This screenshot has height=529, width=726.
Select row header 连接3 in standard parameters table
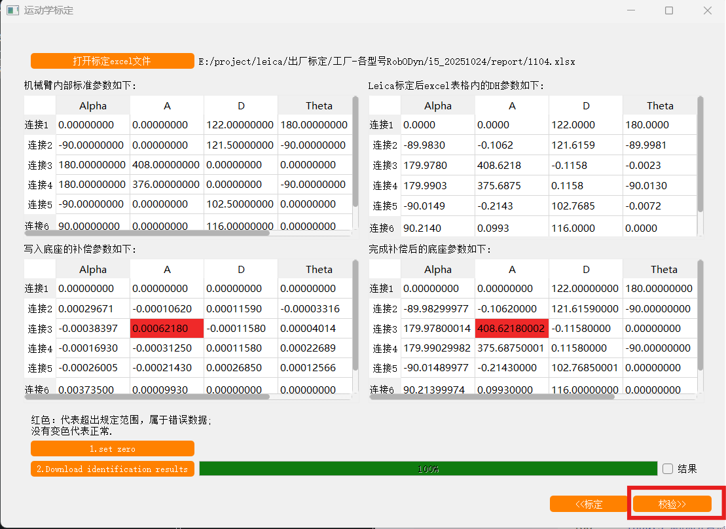pos(40,165)
